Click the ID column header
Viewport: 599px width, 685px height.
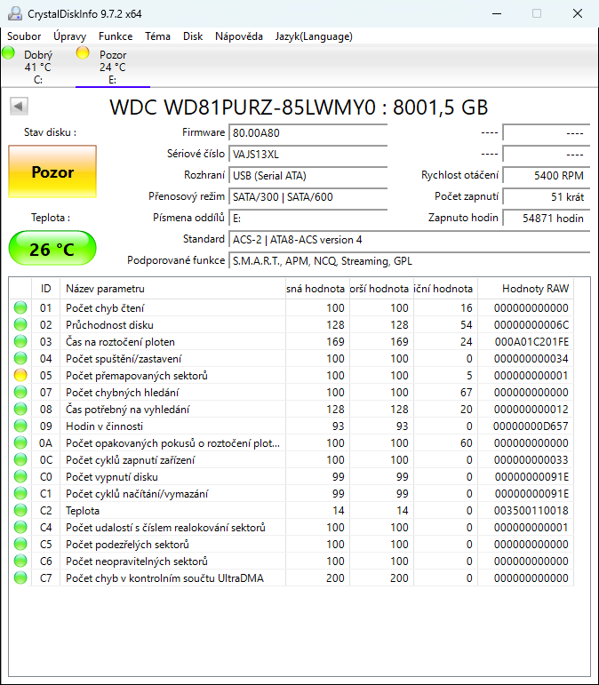tap(46, 289)
